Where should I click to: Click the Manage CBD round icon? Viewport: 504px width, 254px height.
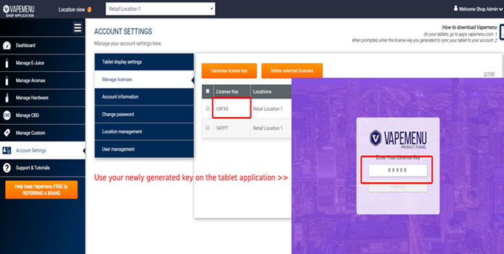[x=6, y=115]
